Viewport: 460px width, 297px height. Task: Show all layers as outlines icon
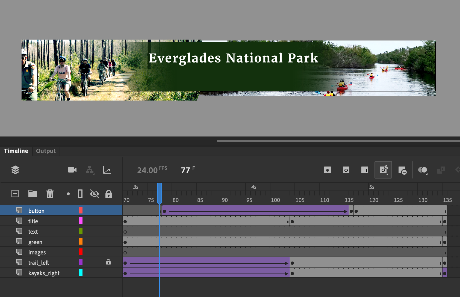tap(80, 194)
